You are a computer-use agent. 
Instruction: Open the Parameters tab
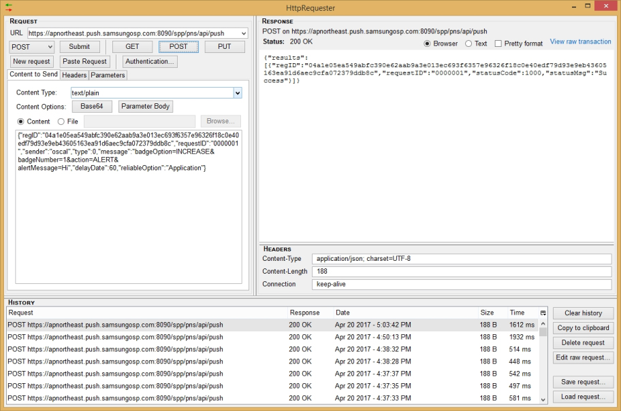pyautogui.click(x=108, y=75)
